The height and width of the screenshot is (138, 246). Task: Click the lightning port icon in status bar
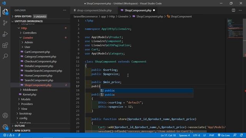click(19, 135)
